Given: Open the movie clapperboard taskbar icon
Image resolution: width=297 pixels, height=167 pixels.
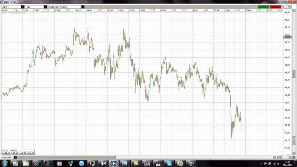Looking at the screenshot, I should (x=158, y=164).
